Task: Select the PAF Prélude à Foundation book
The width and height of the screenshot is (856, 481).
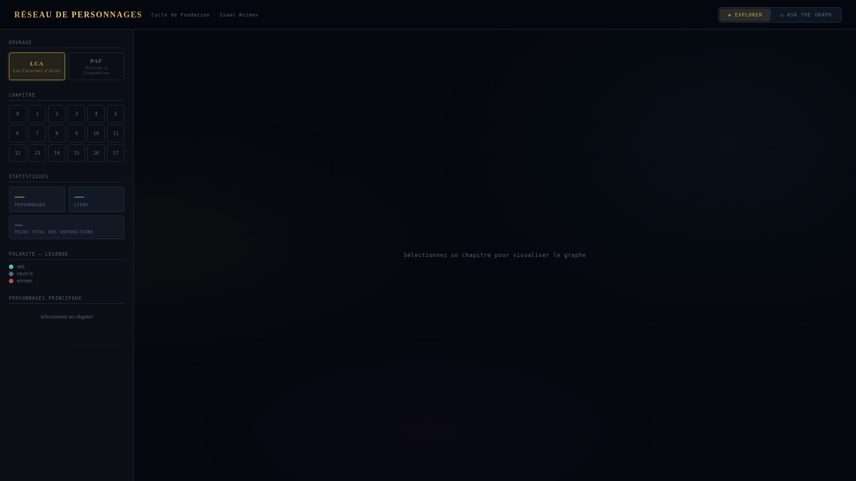Action: 96,66
